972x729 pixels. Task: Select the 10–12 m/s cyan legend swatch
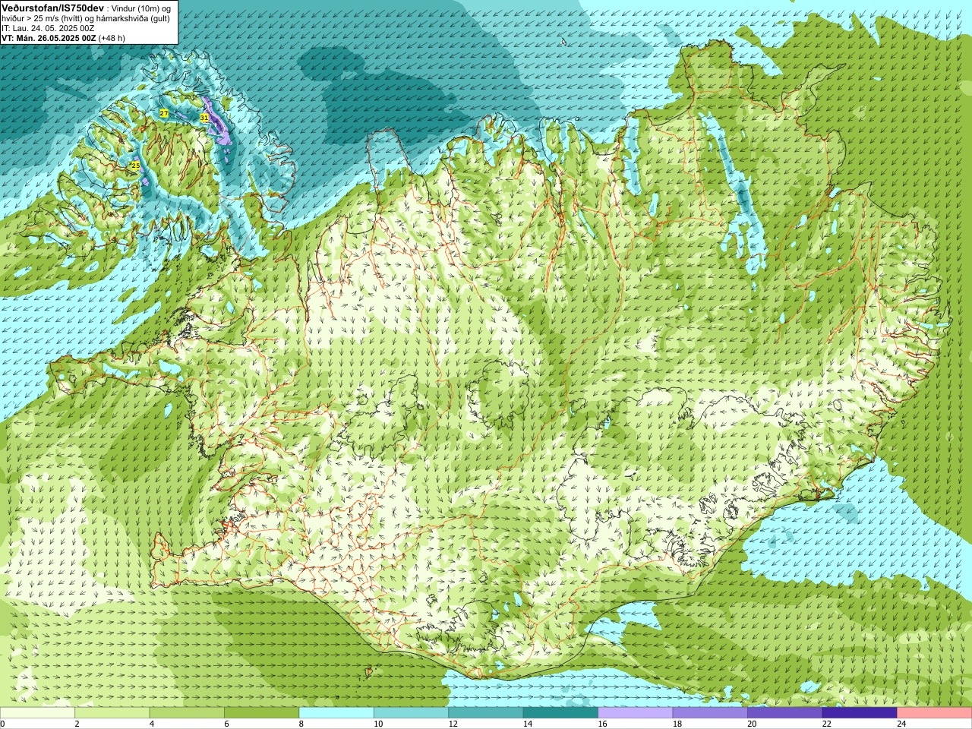(411, 713)
